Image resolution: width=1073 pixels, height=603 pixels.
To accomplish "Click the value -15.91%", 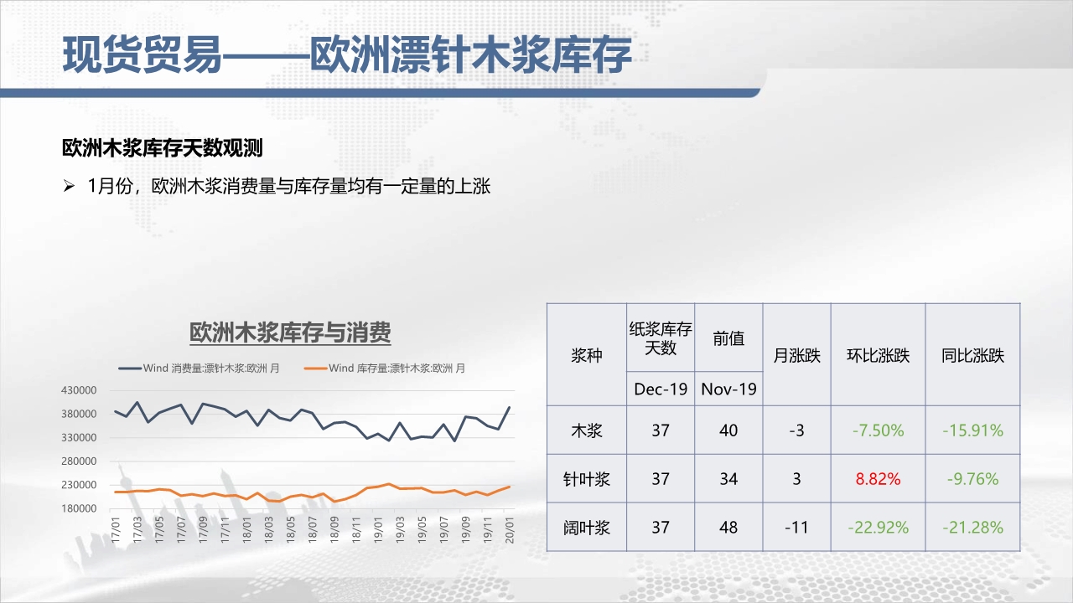I will pyautogui.click(x=972, y=430).
